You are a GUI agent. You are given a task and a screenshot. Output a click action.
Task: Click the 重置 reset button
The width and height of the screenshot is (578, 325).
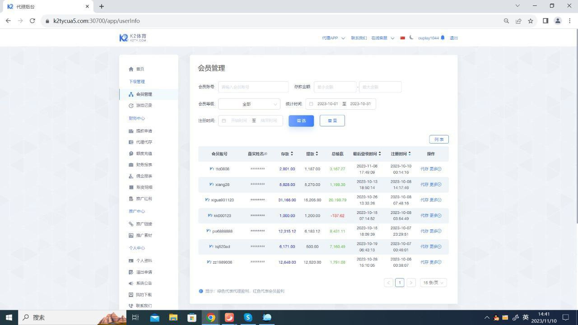[332, 121]
